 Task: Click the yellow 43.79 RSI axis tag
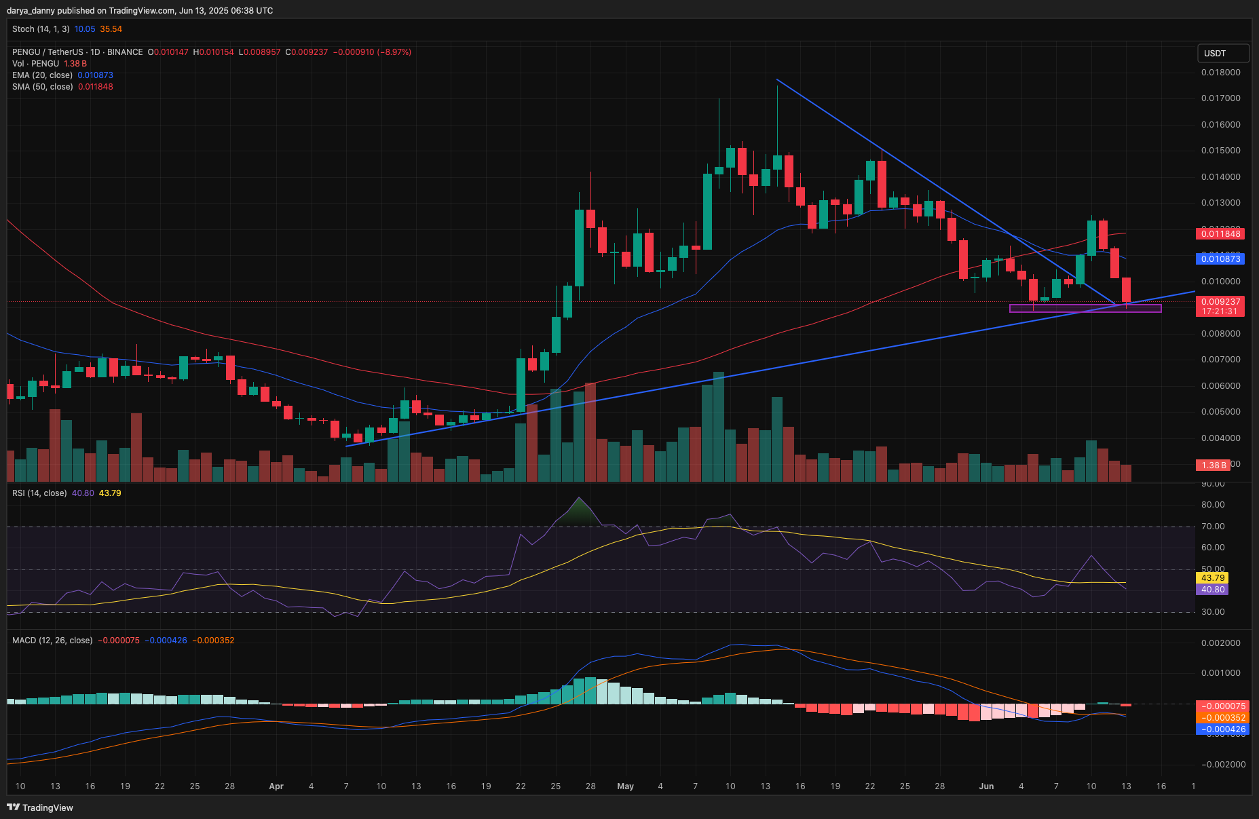coord(1213,578)
